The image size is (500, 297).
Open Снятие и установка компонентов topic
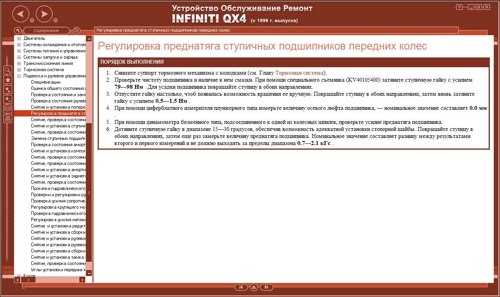(58, 151)
